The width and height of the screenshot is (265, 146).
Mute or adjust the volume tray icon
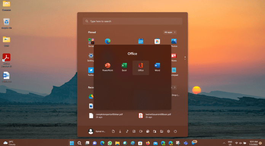pos(241,143)
